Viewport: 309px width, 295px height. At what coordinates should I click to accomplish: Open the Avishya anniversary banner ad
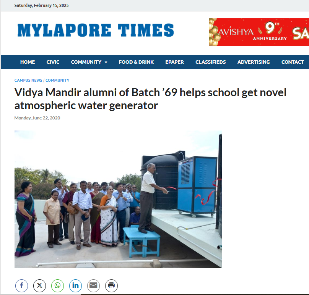click(259, 32)
